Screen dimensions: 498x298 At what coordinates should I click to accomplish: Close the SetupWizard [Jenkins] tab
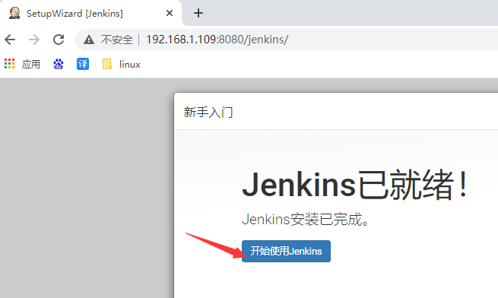[x=170, y=13]
